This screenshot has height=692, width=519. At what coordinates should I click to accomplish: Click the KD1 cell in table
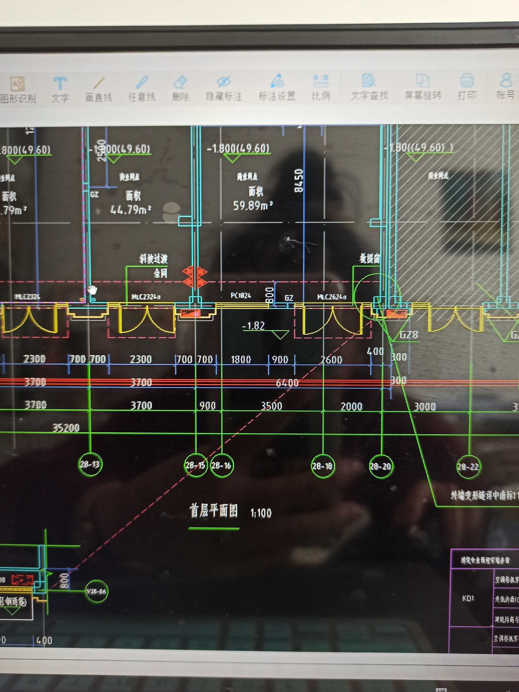[468, 598]
